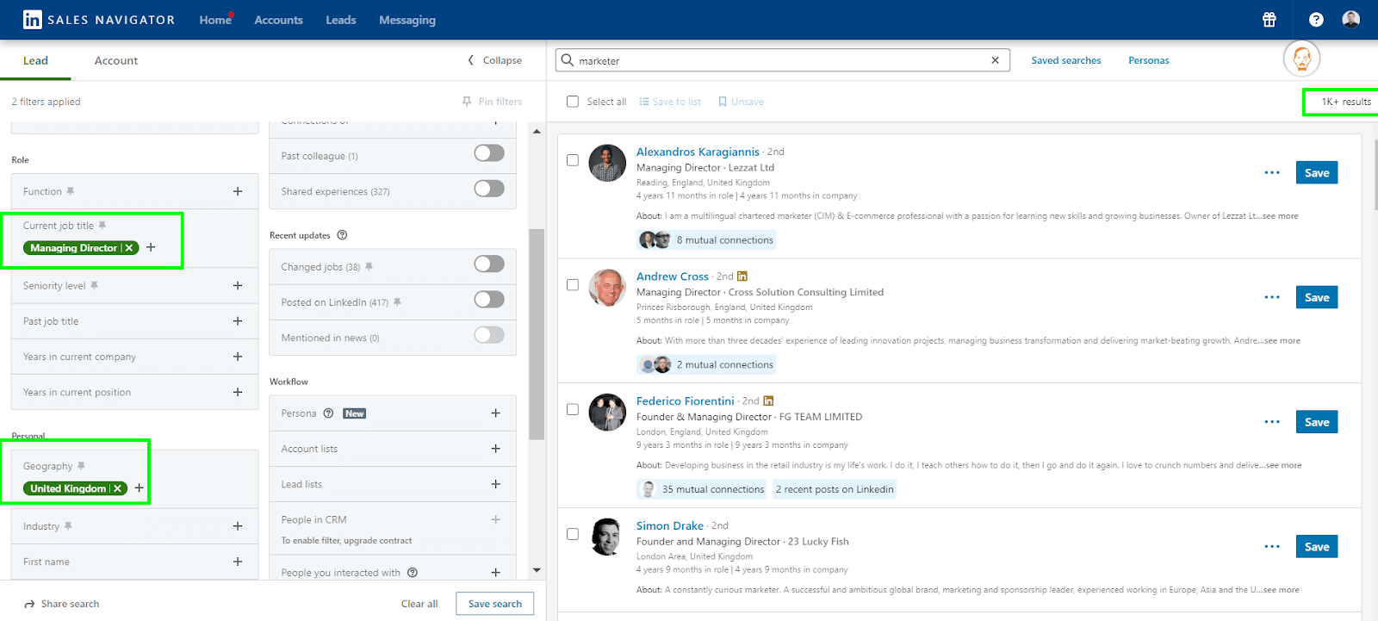Go to Home in top navigation
Viewport: 1378px width, 621px height.
[215, 20]
